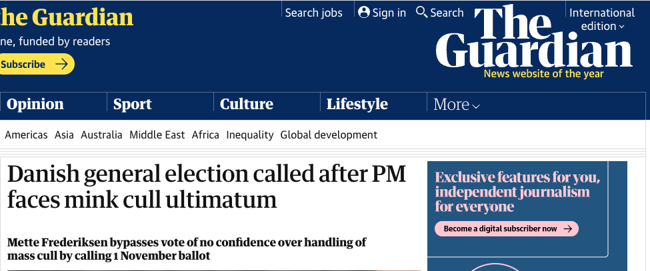Open Middle East news

[x=157, y=135]
